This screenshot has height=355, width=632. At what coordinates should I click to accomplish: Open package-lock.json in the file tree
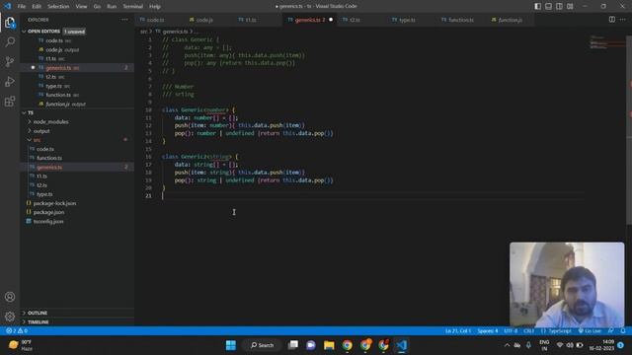coord(54,203)
